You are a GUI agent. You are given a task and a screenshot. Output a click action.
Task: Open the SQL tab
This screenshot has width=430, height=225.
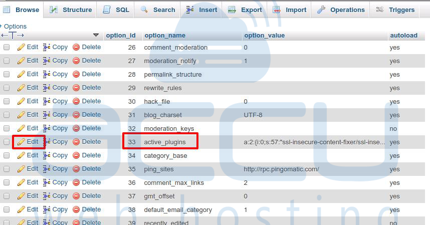click(x=116, y=10)
